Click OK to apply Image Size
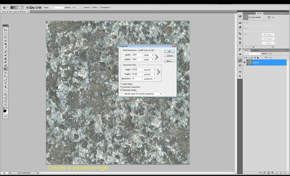The image size is (290, 176). (x=169, y=51)
